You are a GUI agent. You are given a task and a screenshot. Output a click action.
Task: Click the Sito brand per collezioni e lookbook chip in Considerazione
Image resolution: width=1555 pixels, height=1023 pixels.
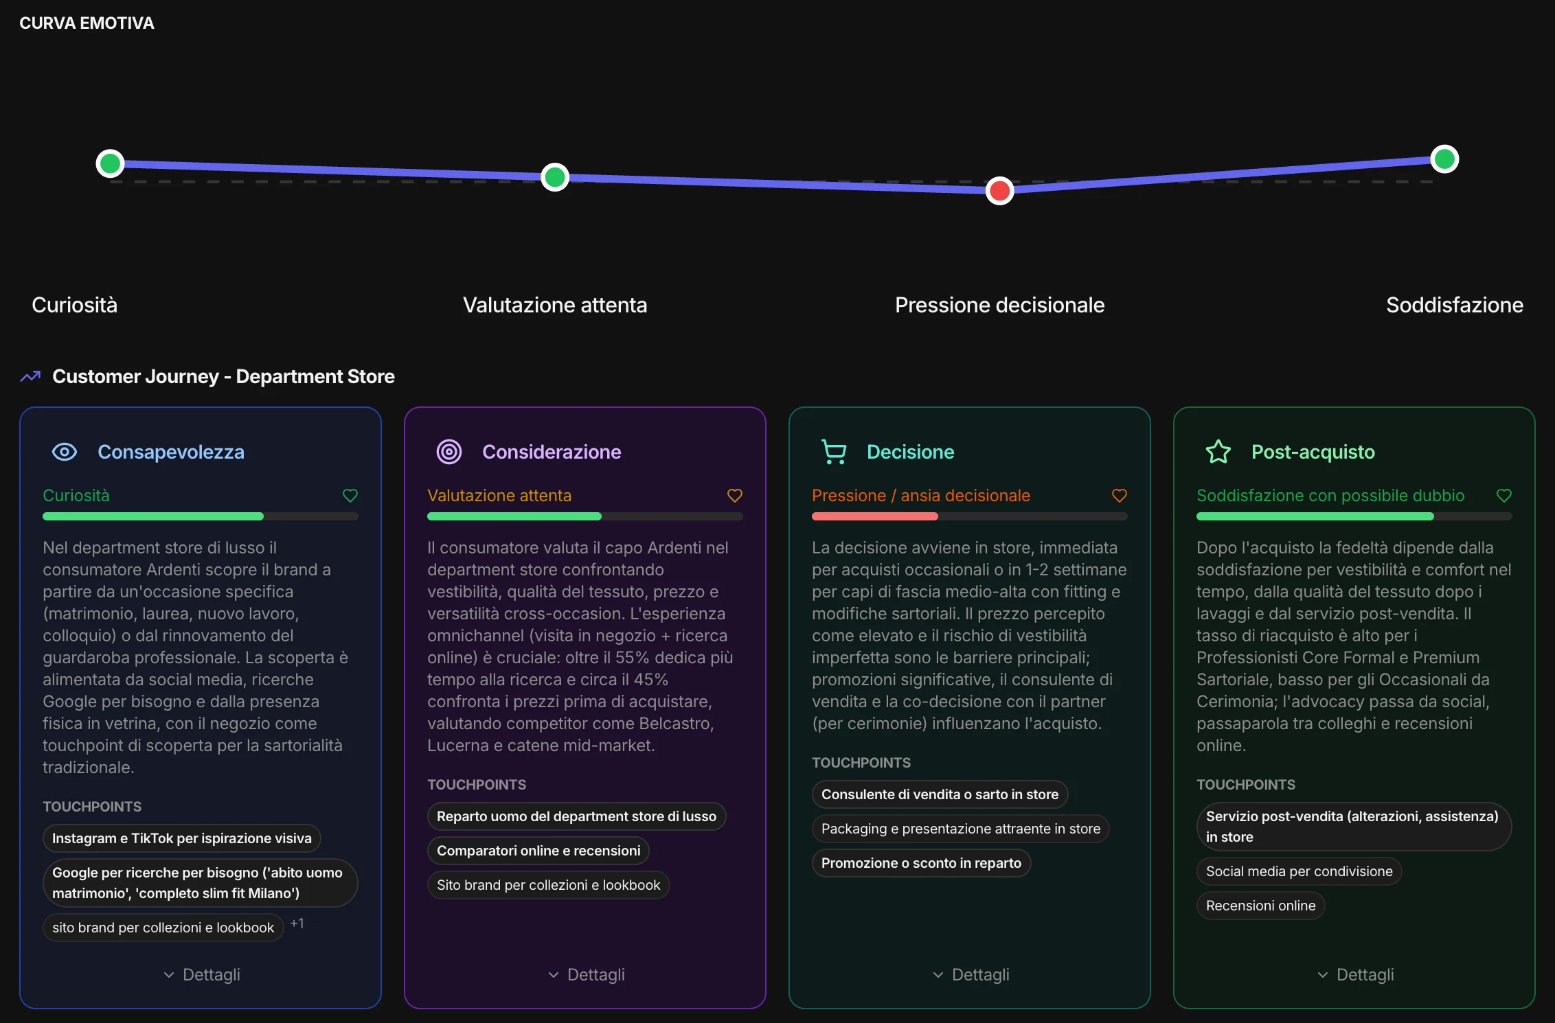pos(549,885)
